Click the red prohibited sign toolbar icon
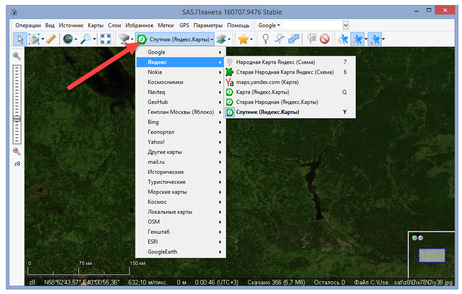The image size is (462, 294). click(x=324, y=39)
